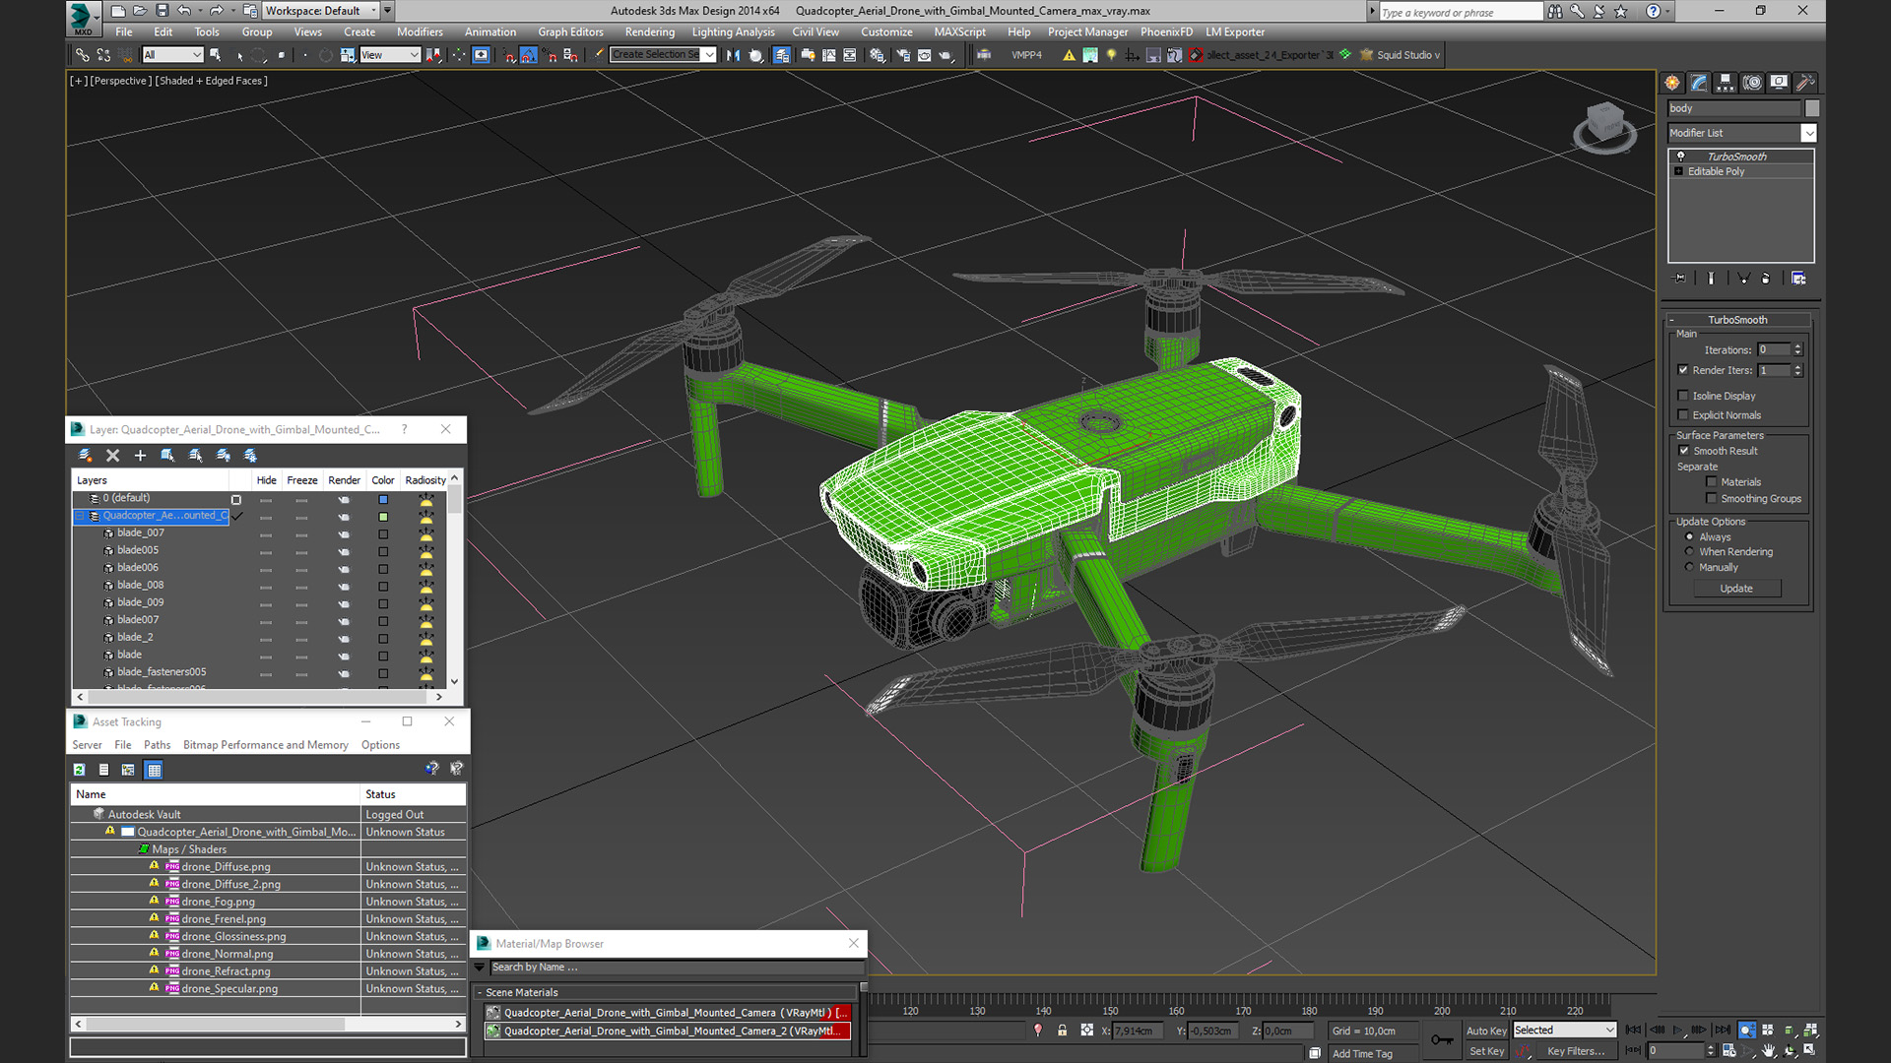The height and width of the screenshot is (1063, 1891).
Task: Click the Key Filters button
Action: pos(1576,1051)
